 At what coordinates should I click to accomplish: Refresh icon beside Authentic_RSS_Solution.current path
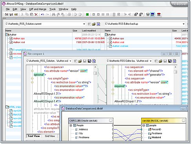pos(98,24)
